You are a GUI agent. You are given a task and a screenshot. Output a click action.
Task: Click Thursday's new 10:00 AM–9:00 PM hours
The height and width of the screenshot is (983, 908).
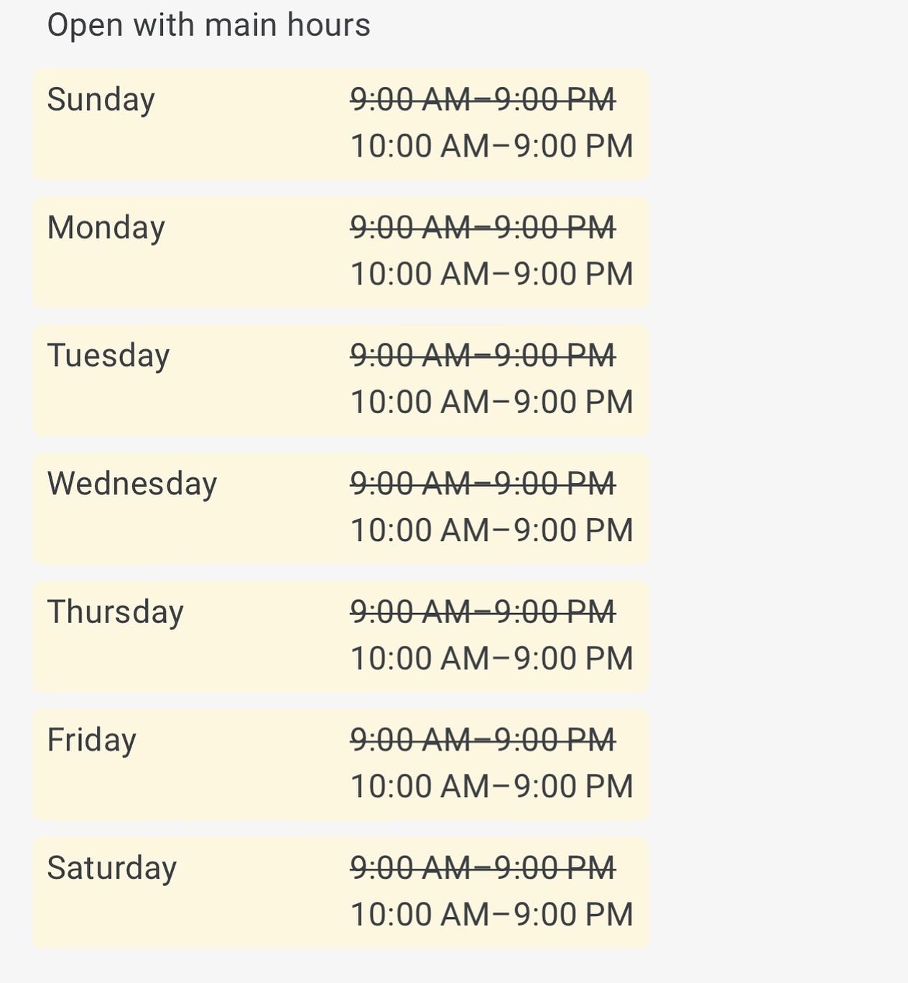[x=492, y=658]
